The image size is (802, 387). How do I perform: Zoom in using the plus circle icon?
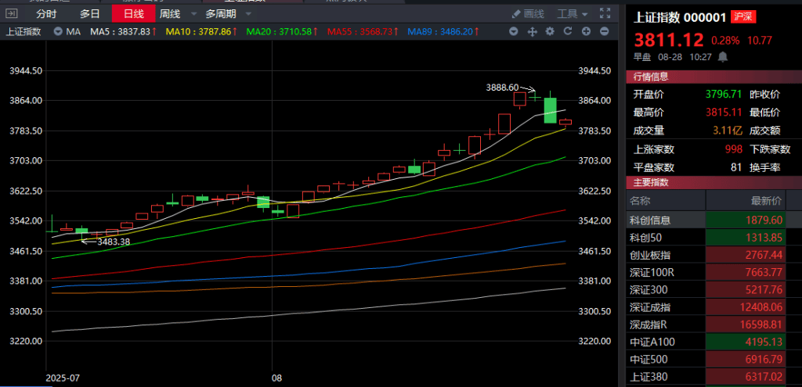pos(586,31)
